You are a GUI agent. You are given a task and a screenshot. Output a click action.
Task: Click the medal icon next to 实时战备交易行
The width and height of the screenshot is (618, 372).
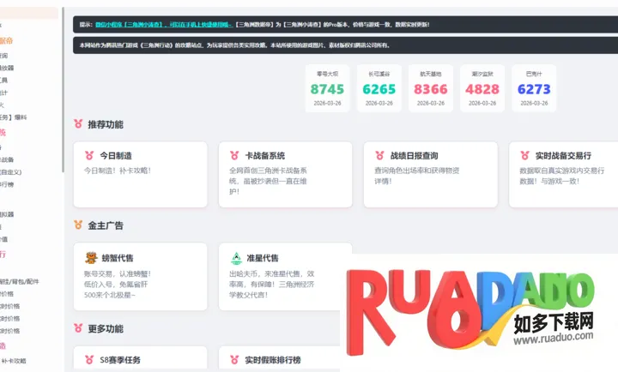tap(523, 156)
